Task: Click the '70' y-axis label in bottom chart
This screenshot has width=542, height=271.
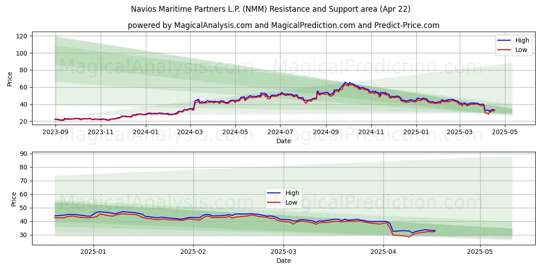Action: pos(24,181)
